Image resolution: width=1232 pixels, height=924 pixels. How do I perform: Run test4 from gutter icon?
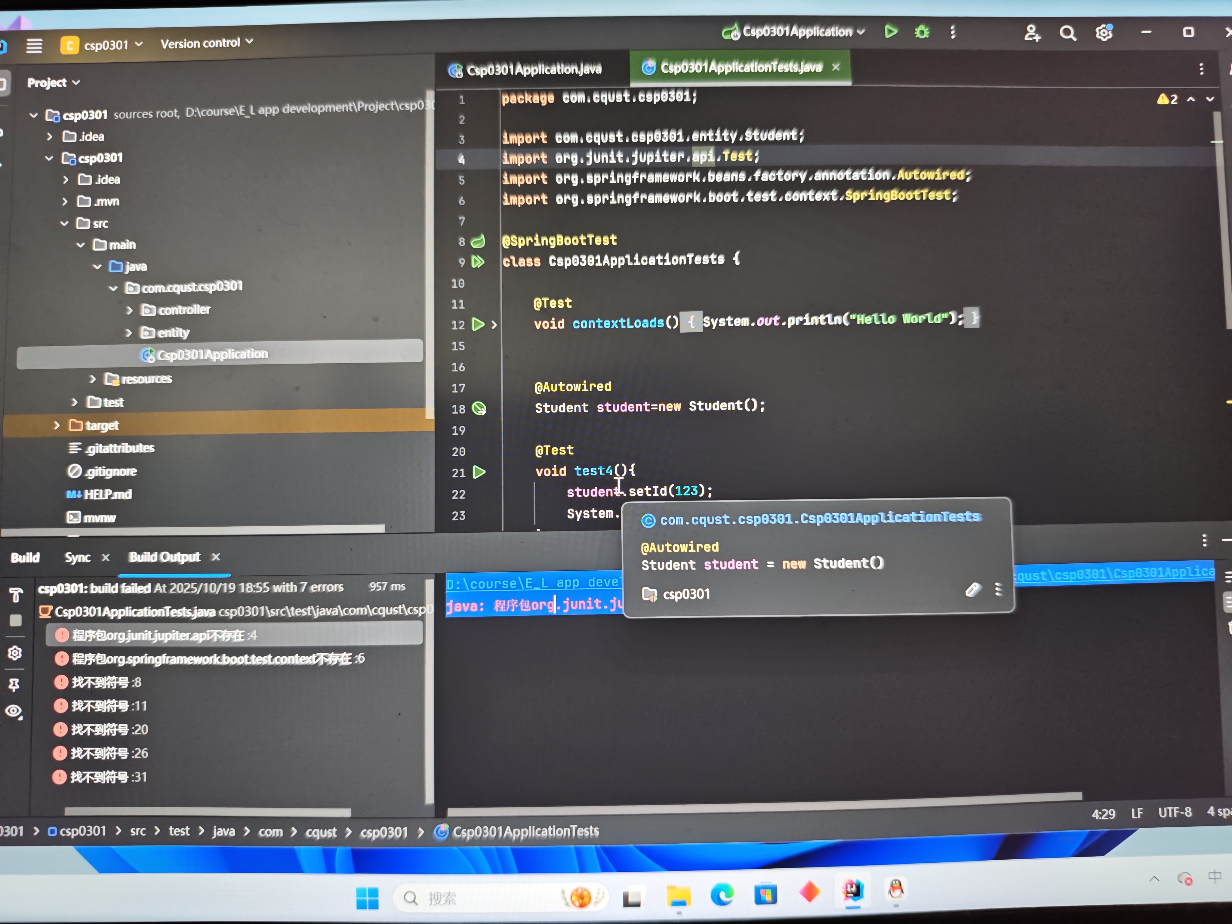click(x=479, y=472)
